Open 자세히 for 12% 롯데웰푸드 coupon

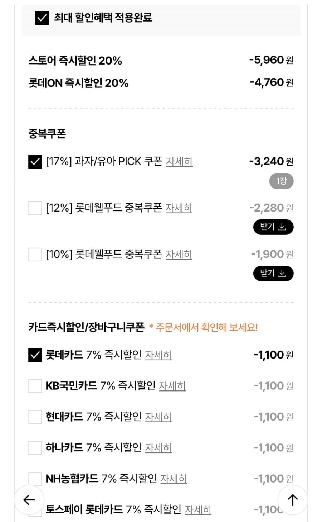click(x=179, y=208)
